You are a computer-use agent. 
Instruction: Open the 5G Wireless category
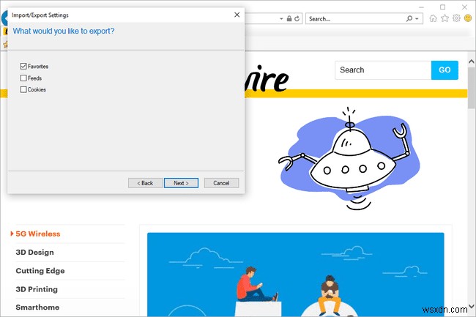point(38,234)
